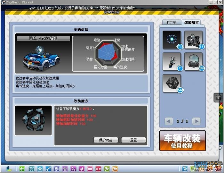The image size is (224, 173).
Task: Open the pink book icon
Action: click(x=90, y=169)
